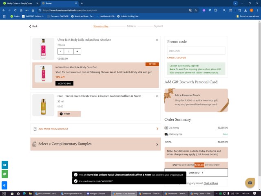This screenshot has height=196, width=261.
Task: Open the American Blues bookmark
Action: click(x=82, y=16)
